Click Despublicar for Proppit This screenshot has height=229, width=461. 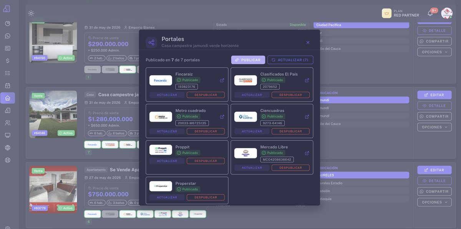(206, 161)
